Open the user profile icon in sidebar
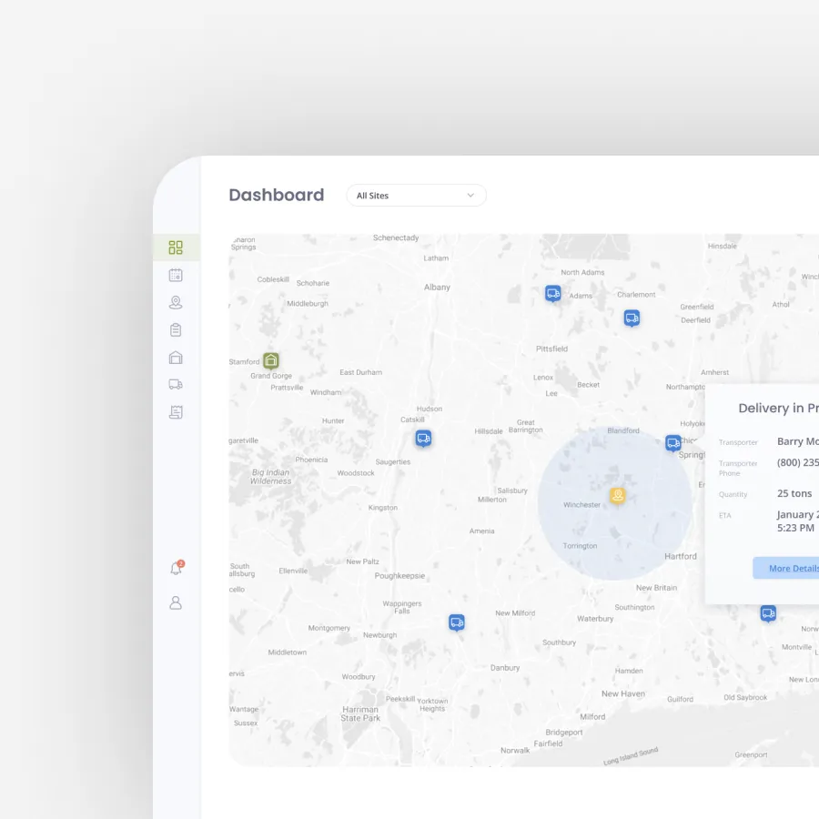 click(176, 602)
